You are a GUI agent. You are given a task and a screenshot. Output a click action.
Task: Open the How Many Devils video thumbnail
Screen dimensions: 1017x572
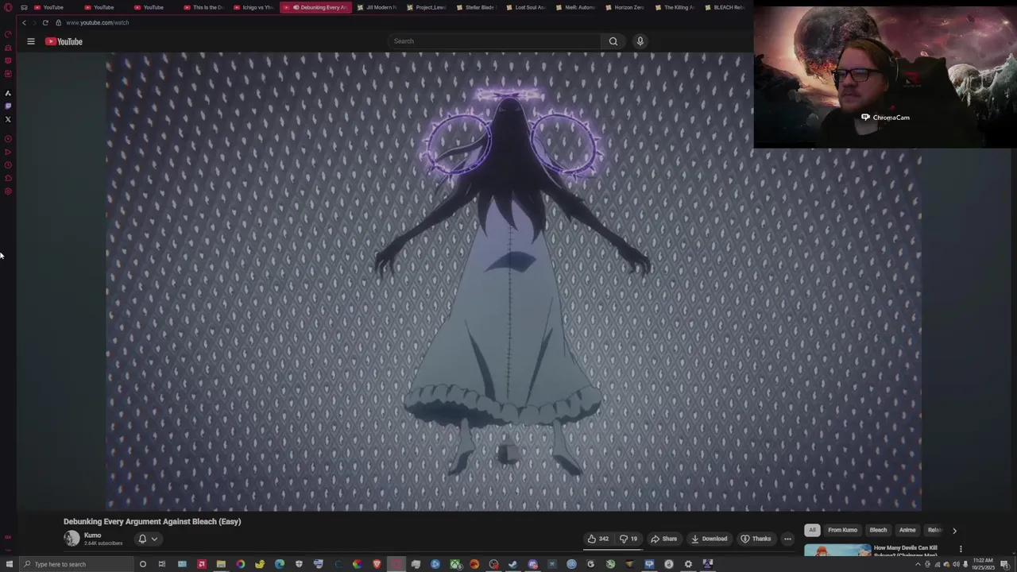pyautogui.click(x=837, y=551)
